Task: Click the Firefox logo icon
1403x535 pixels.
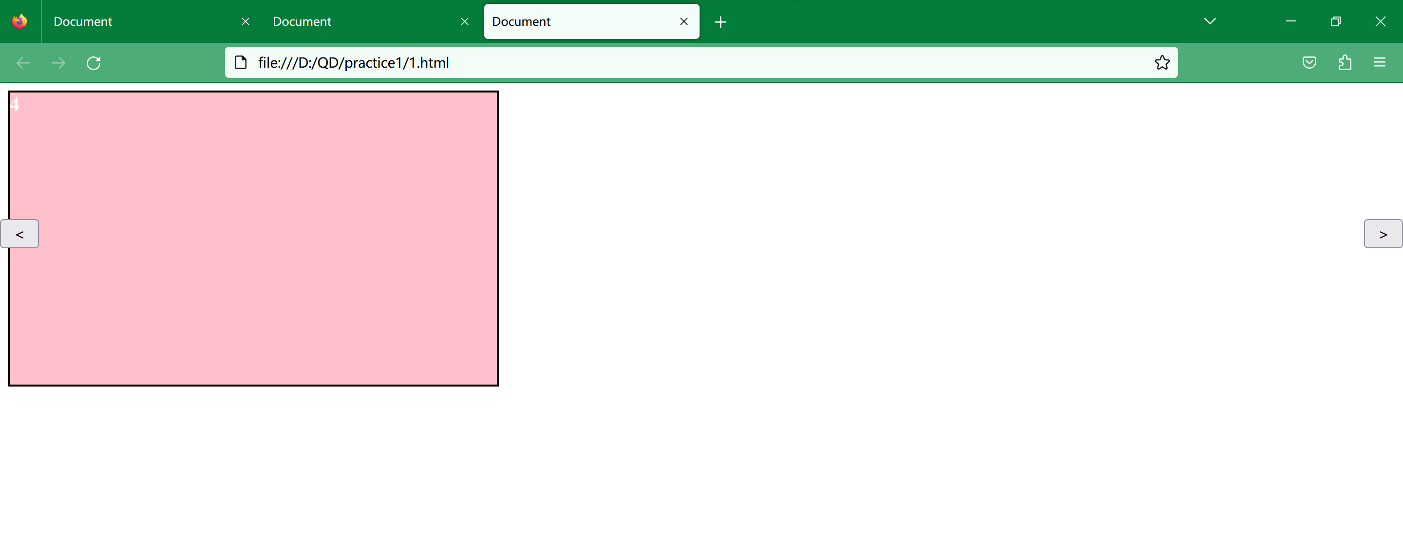Action: [19, 21]
